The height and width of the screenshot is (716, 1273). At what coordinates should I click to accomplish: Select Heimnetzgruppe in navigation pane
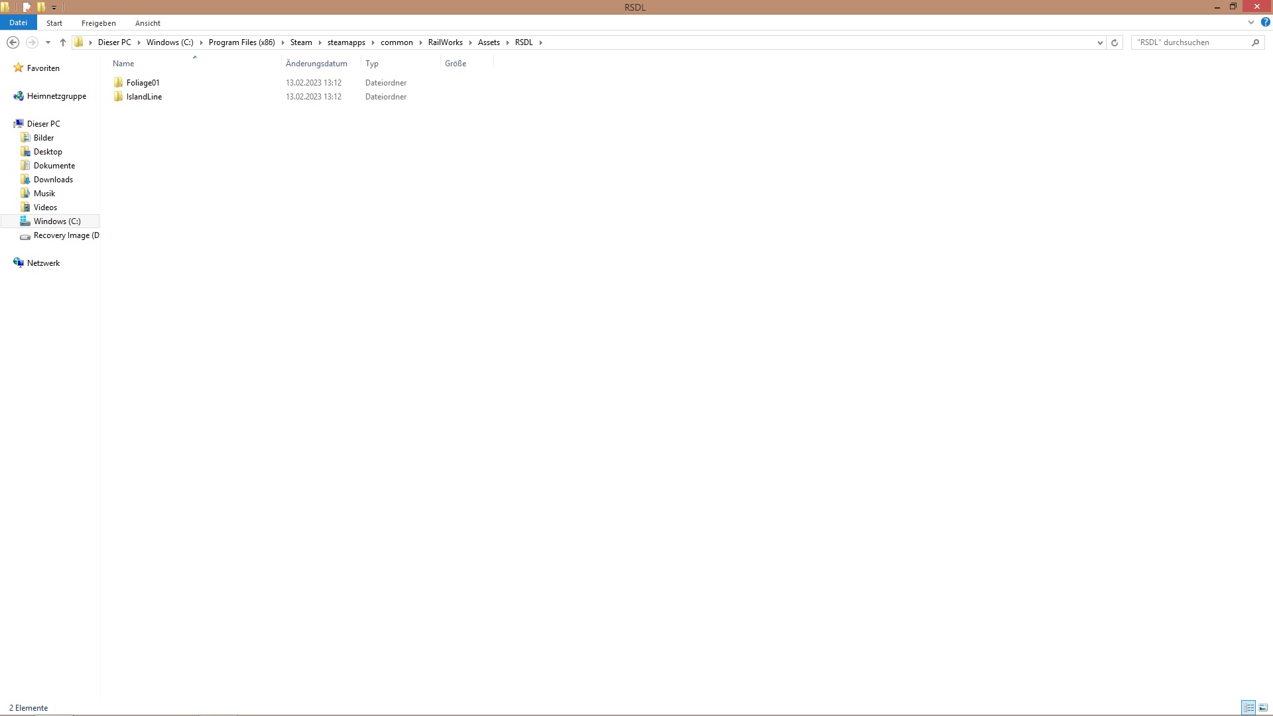coord(56,96)
